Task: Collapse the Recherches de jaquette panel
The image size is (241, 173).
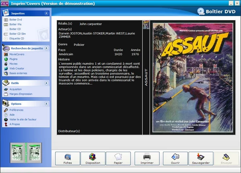Action: [x=46, y=48]
